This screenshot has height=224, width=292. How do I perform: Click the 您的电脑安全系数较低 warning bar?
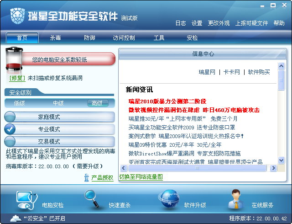(x=68, y=59)
